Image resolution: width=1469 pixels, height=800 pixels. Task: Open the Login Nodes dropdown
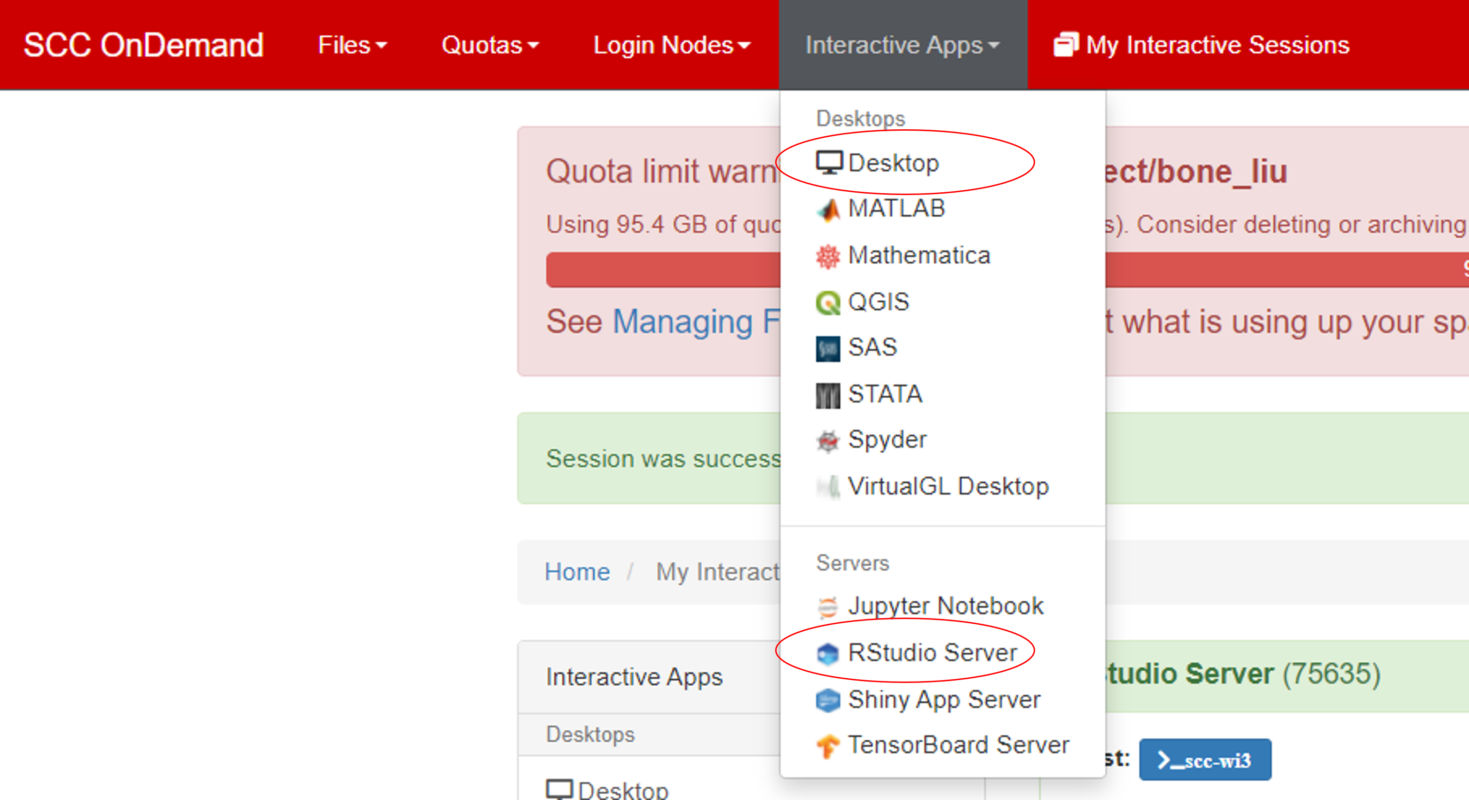pos(671,45)
